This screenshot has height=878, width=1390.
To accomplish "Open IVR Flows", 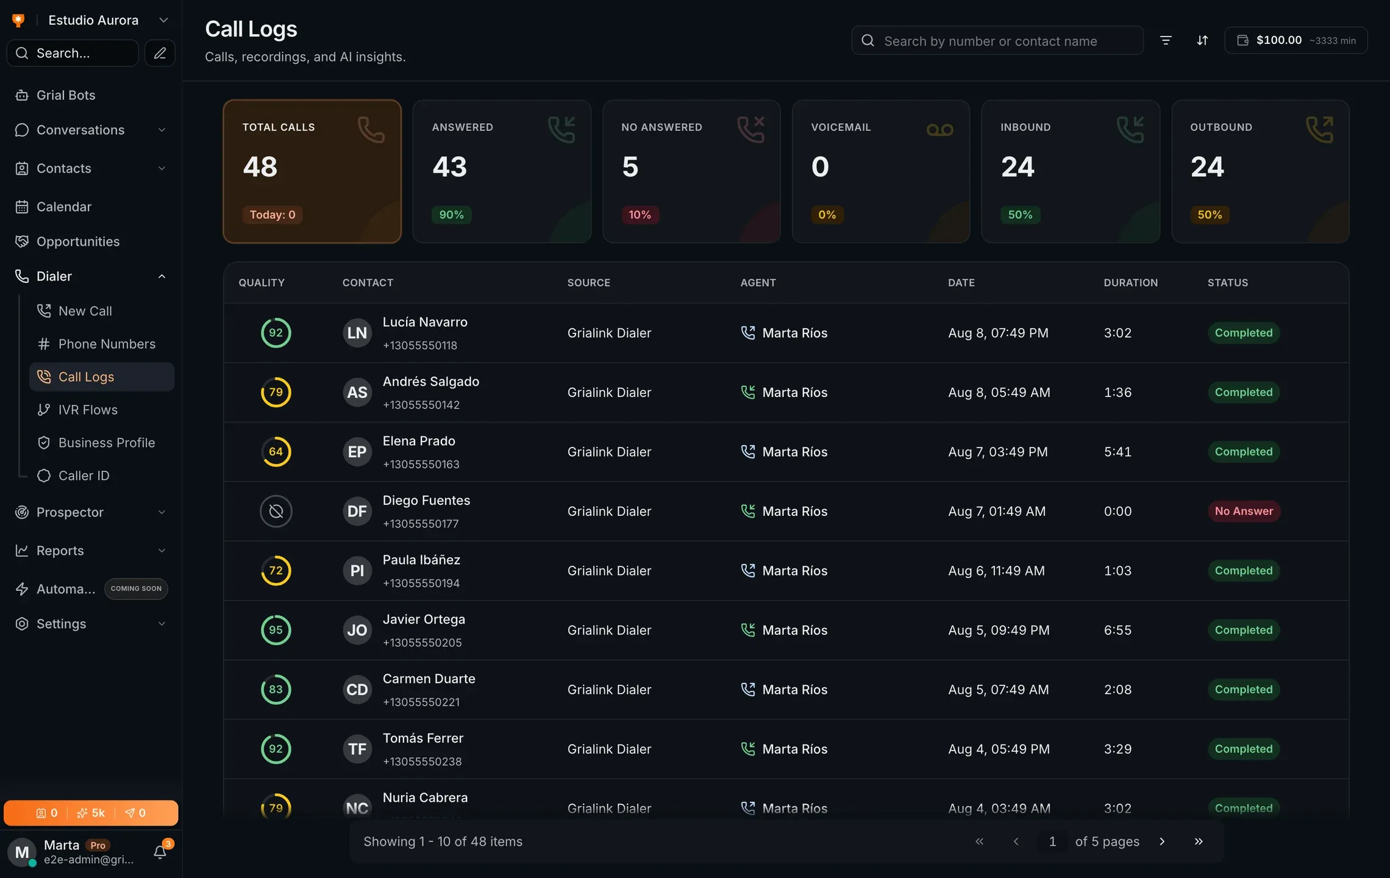I will (102, 410).
